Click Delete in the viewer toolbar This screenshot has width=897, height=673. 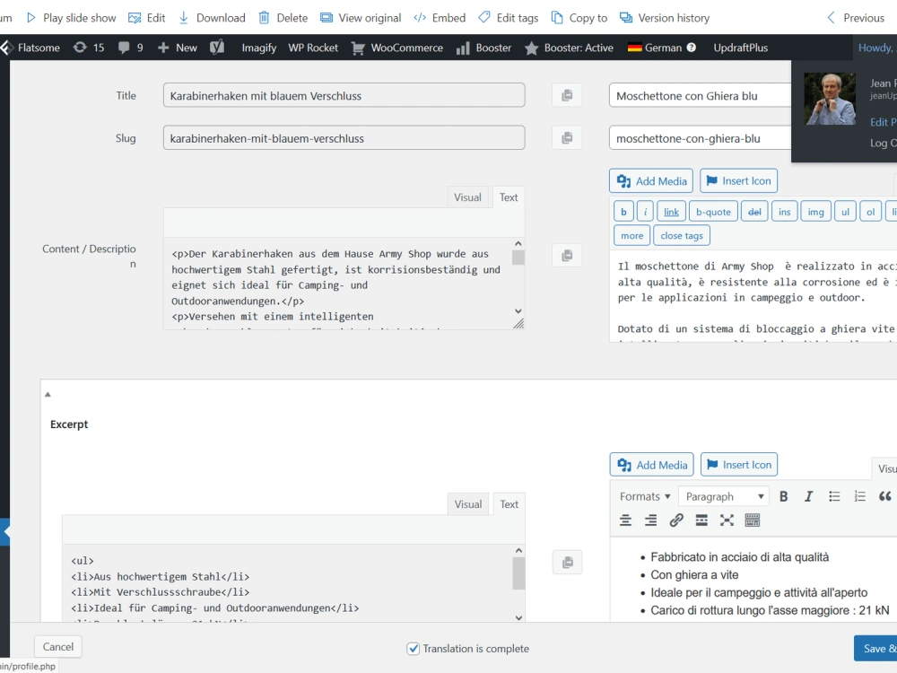coord(283,18)
